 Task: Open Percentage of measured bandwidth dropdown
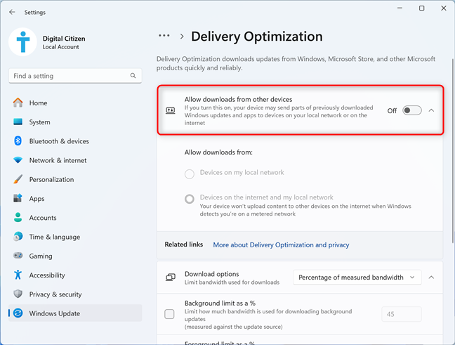coord(357,278)
